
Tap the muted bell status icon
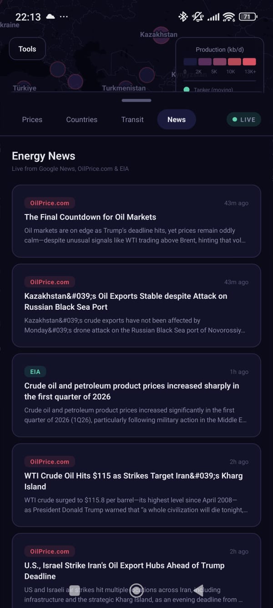click(x=197, y=17)
